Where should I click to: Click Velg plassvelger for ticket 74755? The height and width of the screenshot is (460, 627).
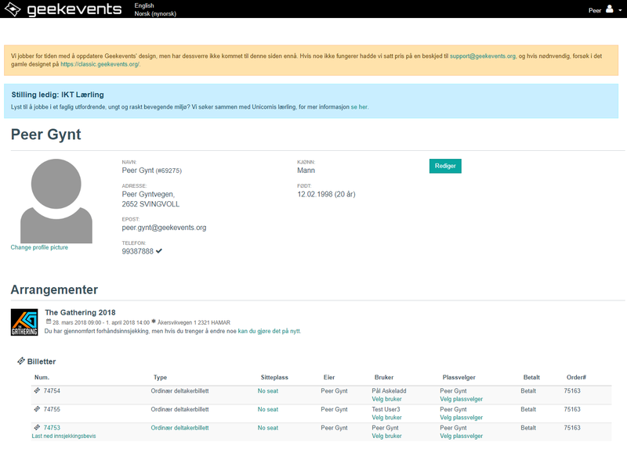[x=461, y=417]
